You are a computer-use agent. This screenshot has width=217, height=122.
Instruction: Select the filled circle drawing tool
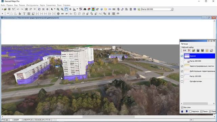58,14
